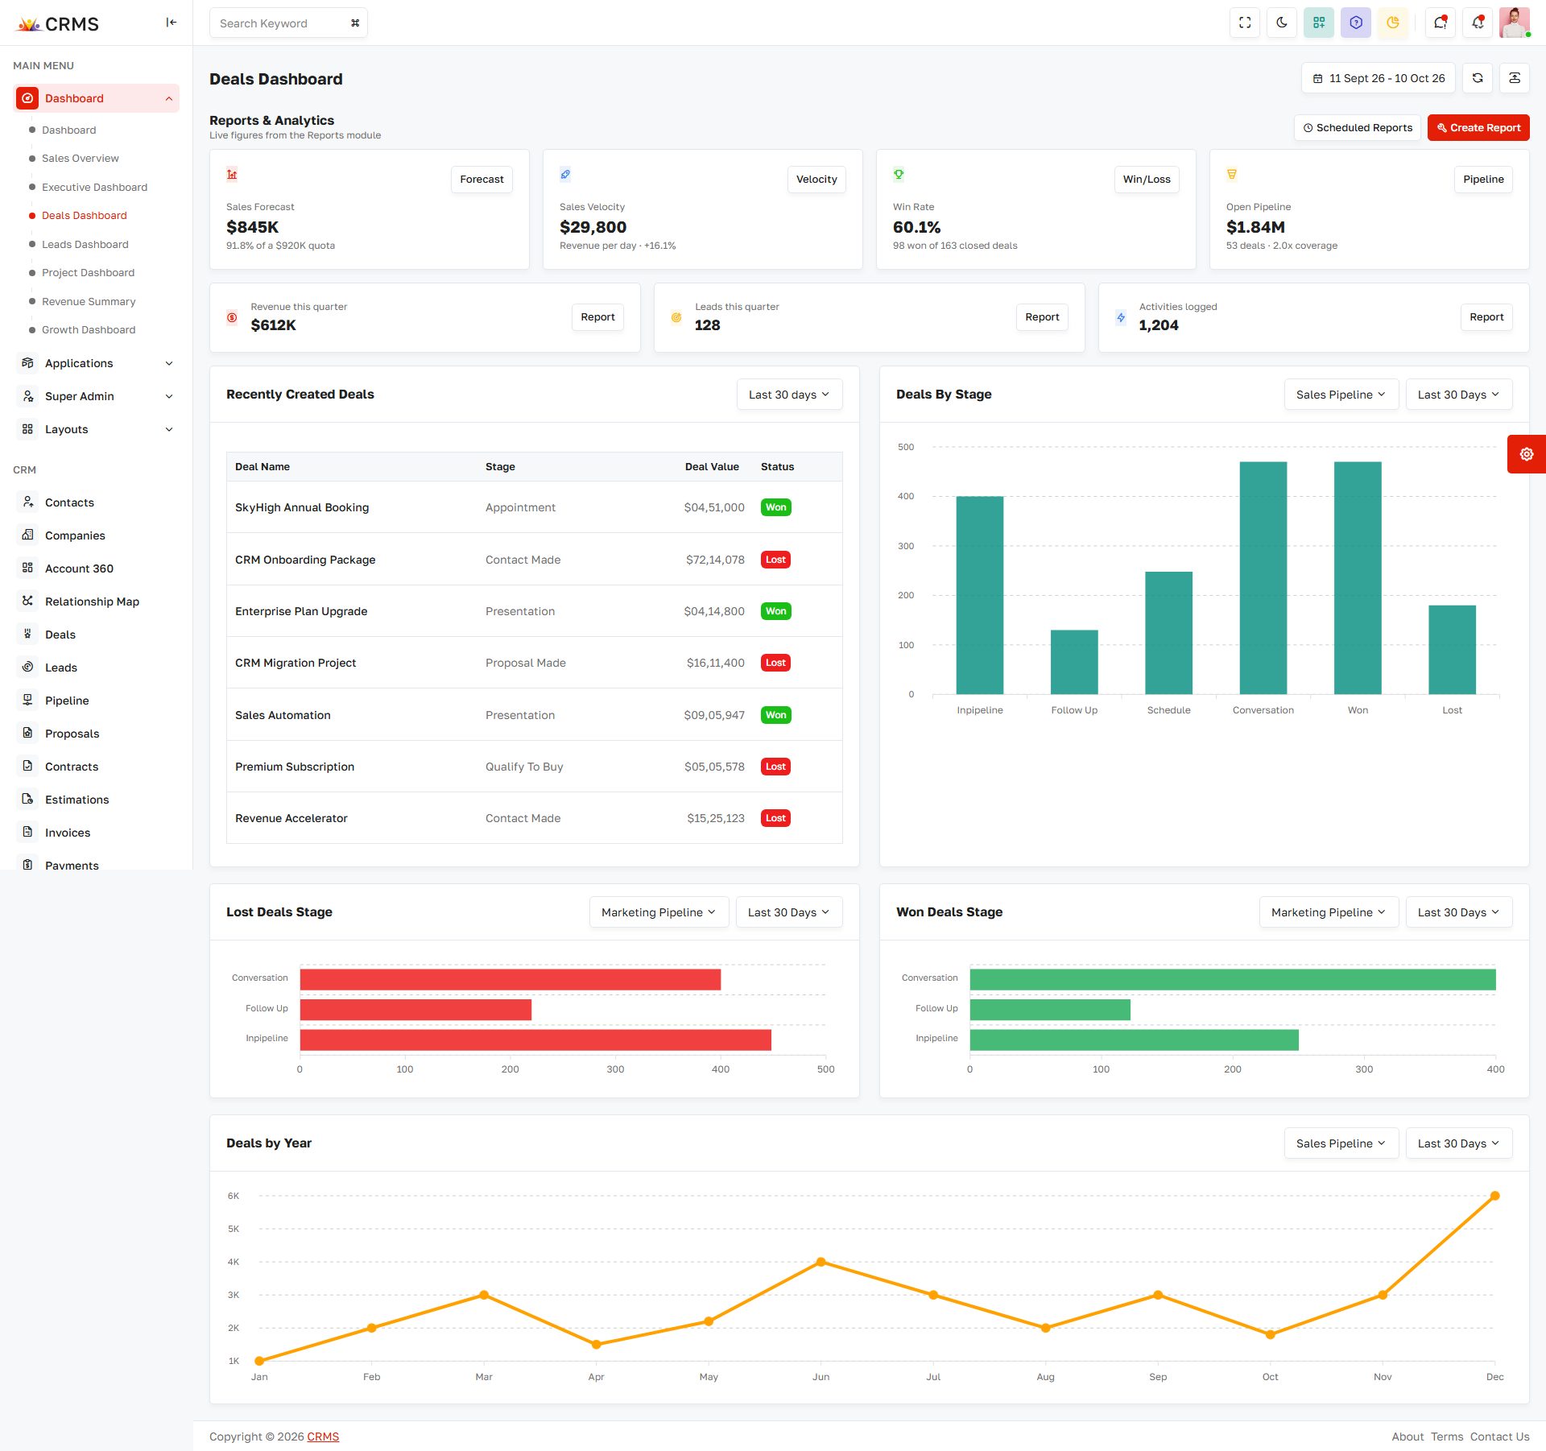Open Report for Leads this quarter
The image size is (1546, 1451).
1042,317
